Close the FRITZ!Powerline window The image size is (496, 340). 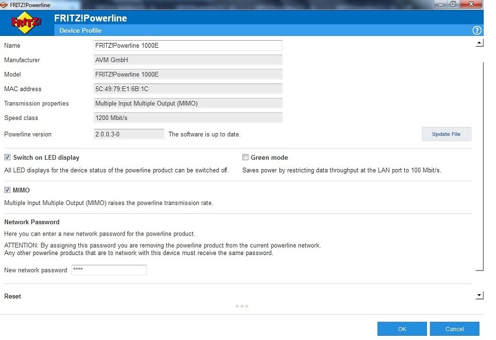(x=471, y=4)
